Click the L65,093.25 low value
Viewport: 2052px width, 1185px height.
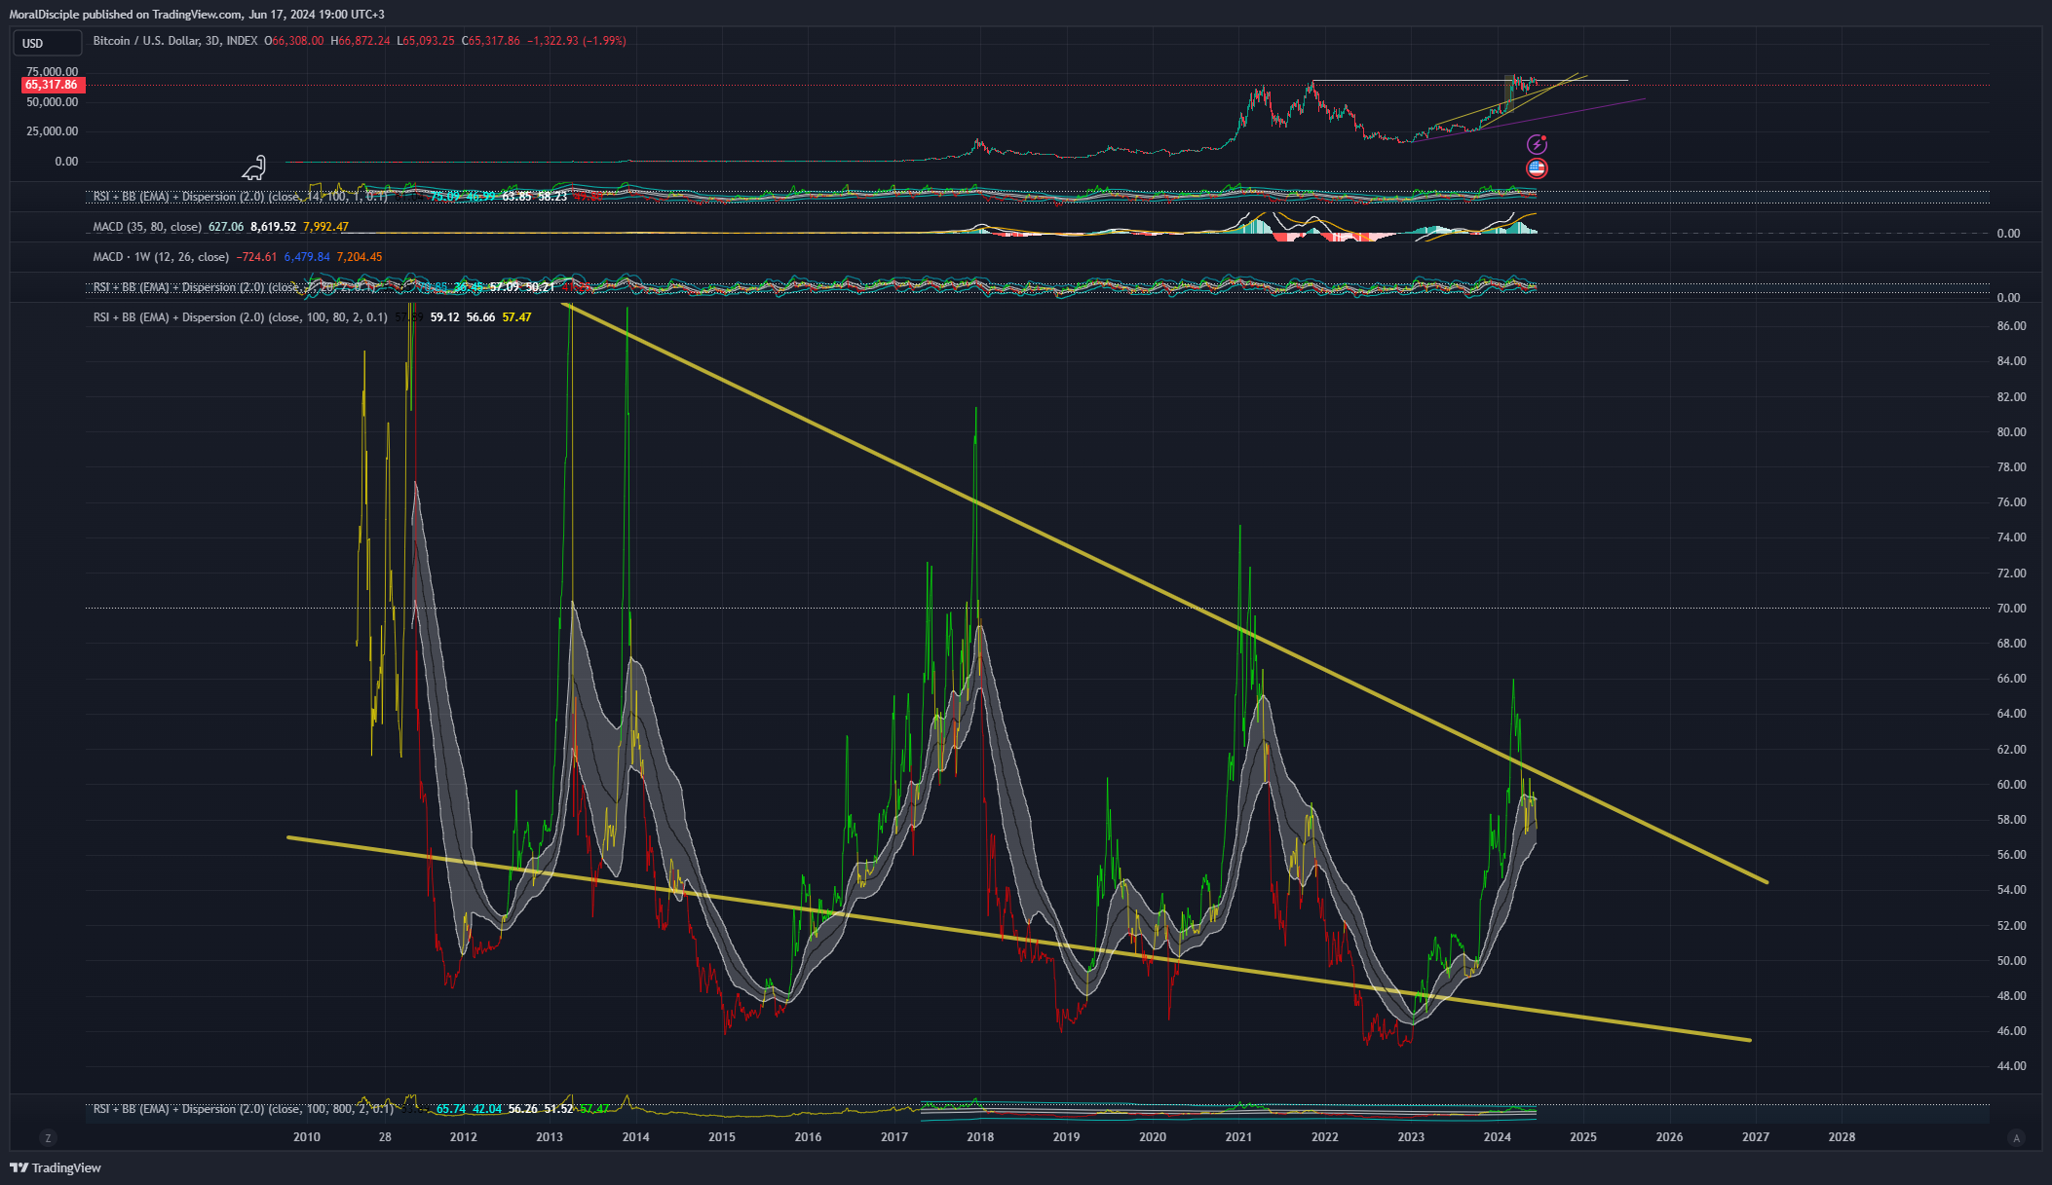point(426,41)
